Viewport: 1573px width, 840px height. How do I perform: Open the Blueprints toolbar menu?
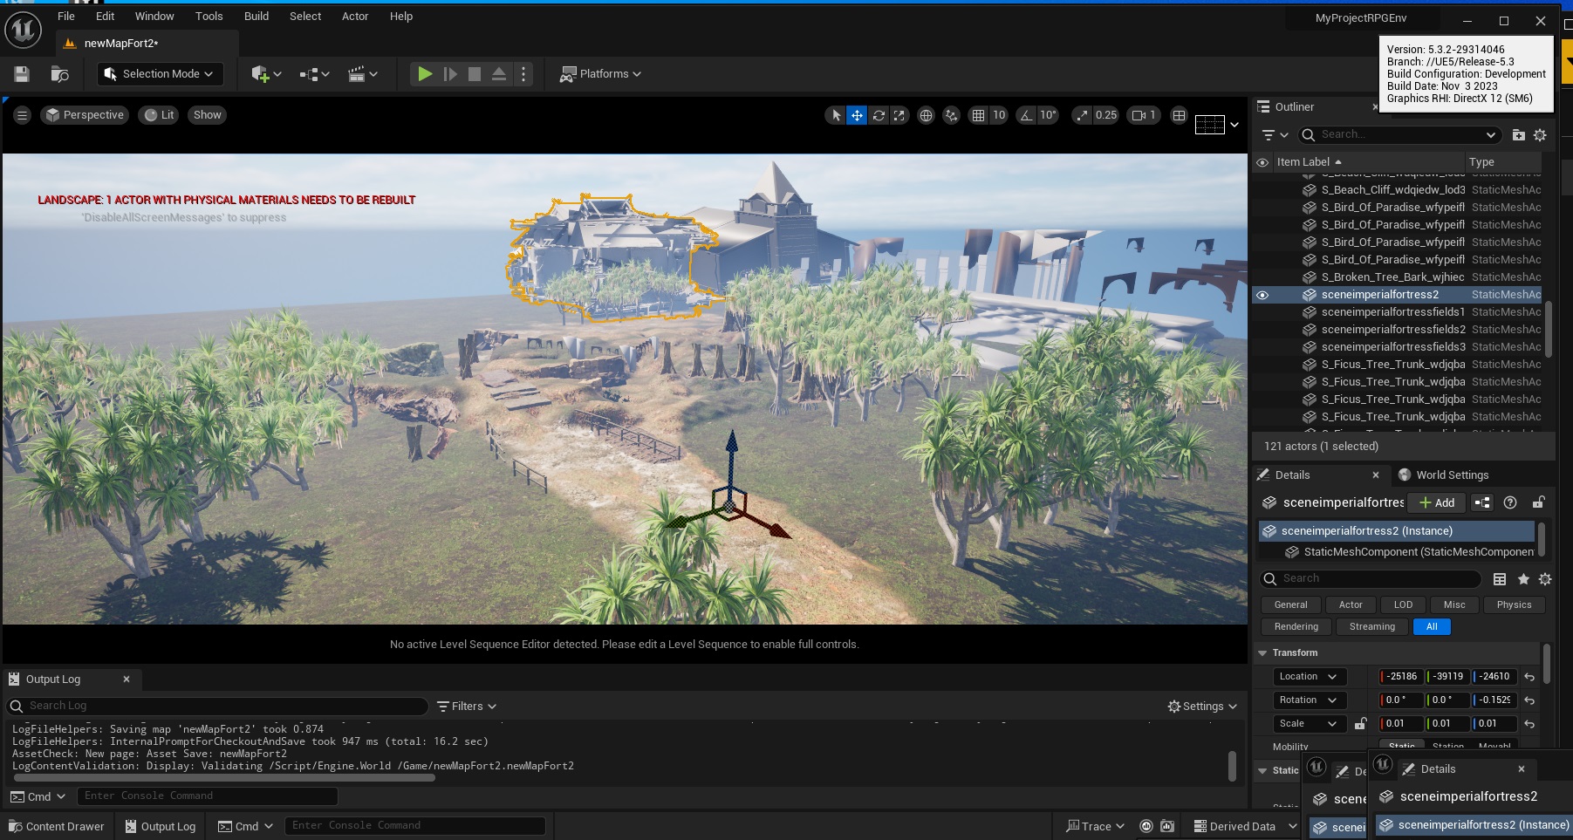tap(314, 74)
